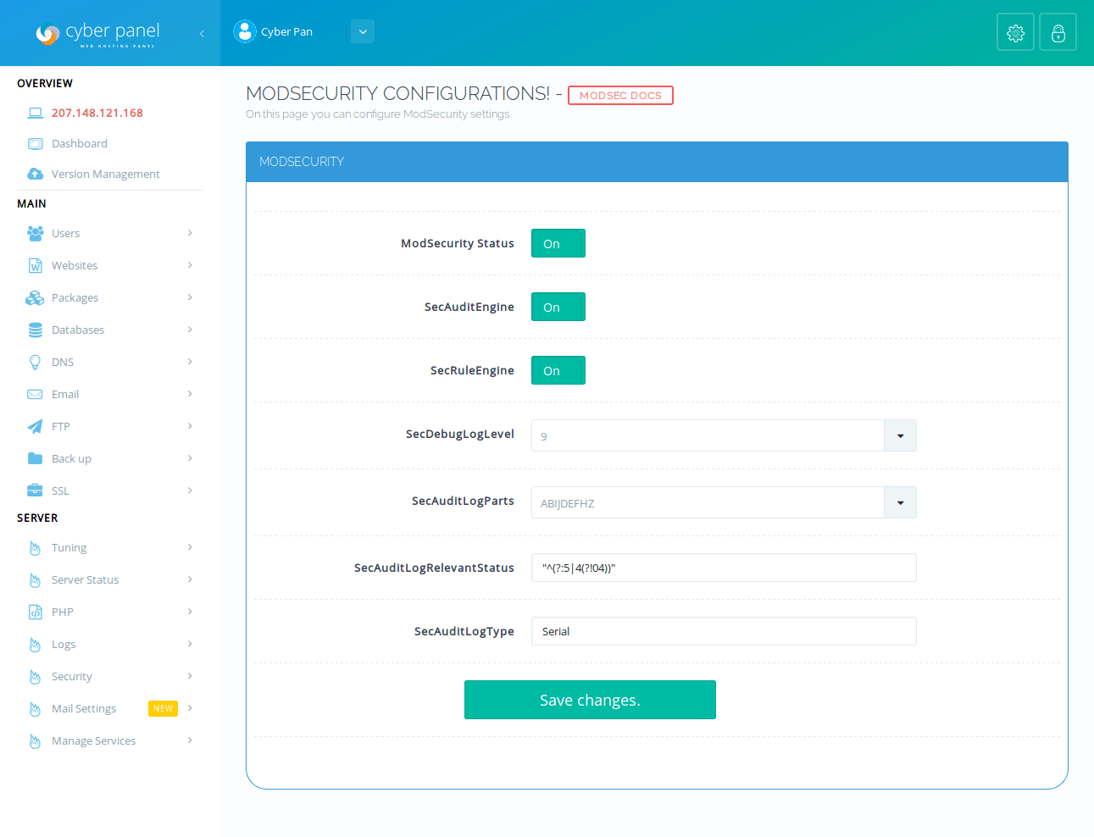
Task: Click the PHP code file icon
Action: tap(35, 612)
